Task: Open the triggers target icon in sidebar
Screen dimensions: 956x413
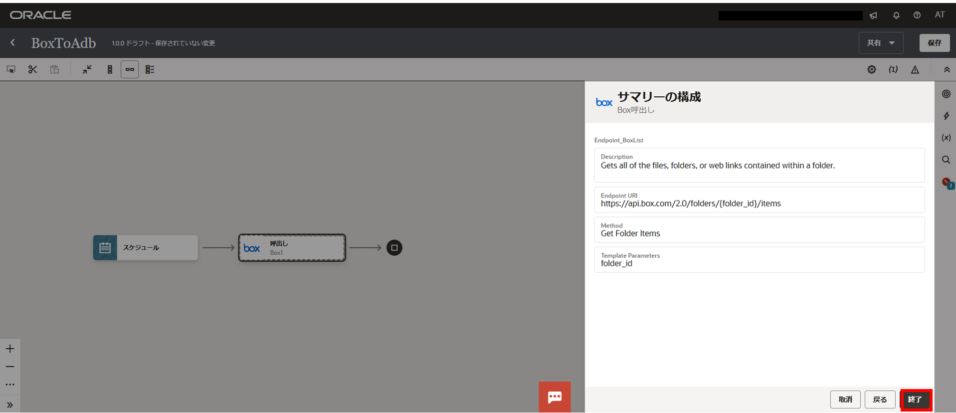Action: tap(946, 94)
